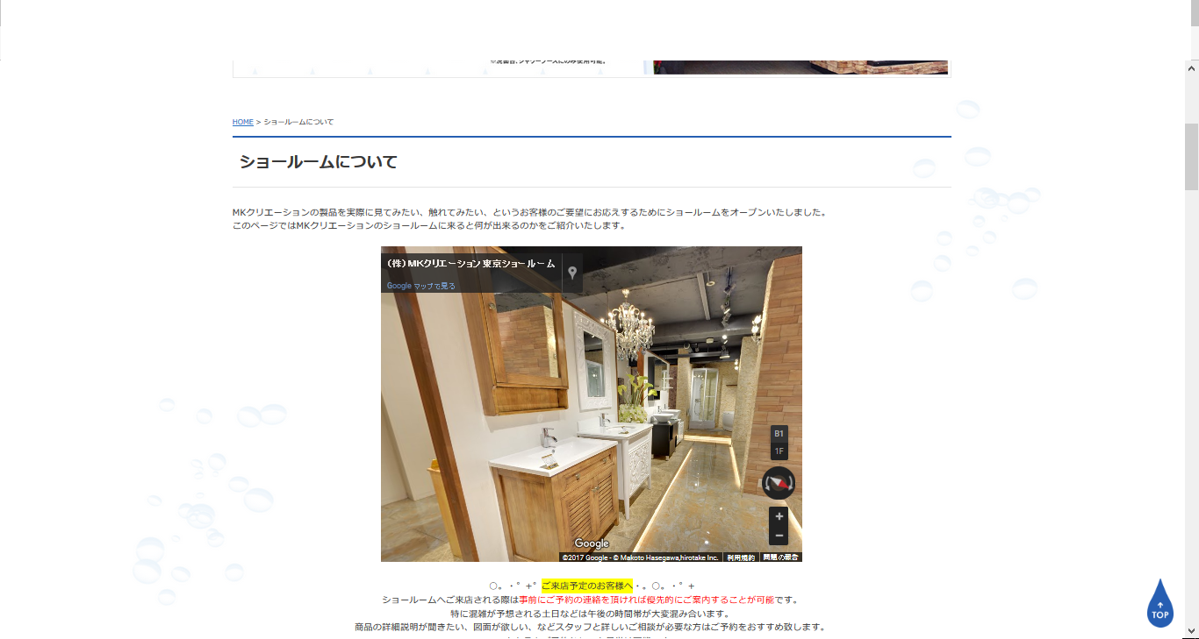The image size is (1199, 639).
Task: Click the yellow-highlighted "ご来店予定のお客様へ" text
Action: pos(587,585)
